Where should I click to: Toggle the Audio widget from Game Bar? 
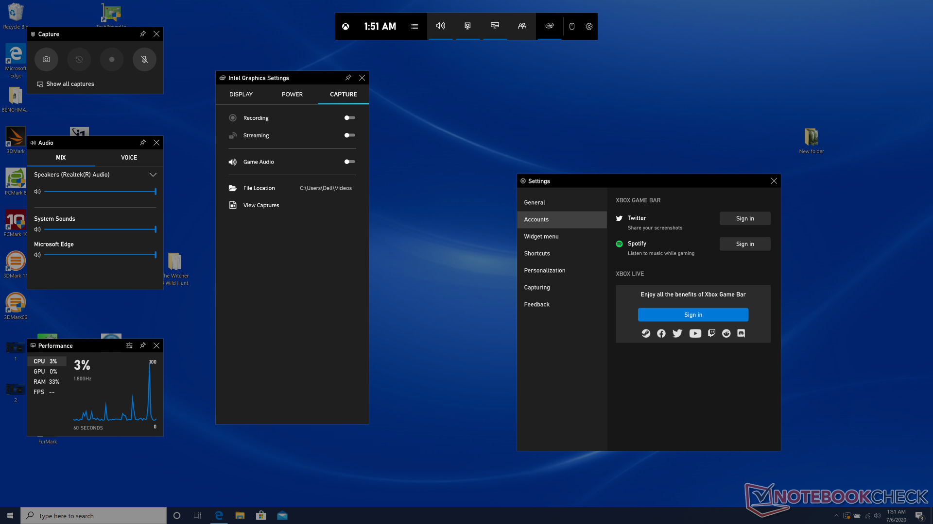441,26
